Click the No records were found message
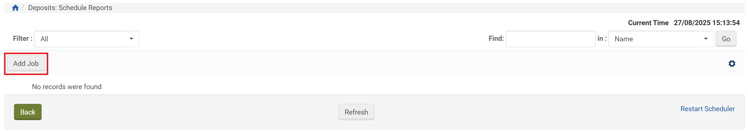The image size is (748, 131). (x=67, y=87)
